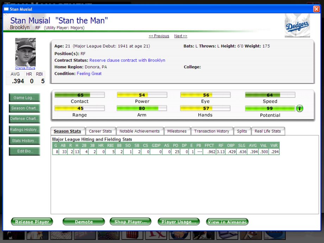Screen dimensions: 324x243
Task: Click the SLG column header
Action: coord(242,146)
